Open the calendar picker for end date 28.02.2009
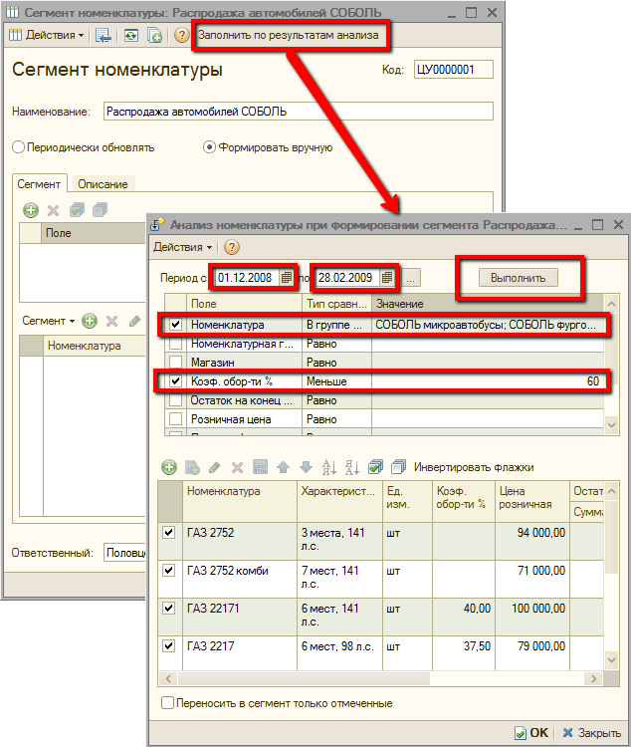This screenshot has width=631, height=747. pyautogui.click(x=387, y=277)
